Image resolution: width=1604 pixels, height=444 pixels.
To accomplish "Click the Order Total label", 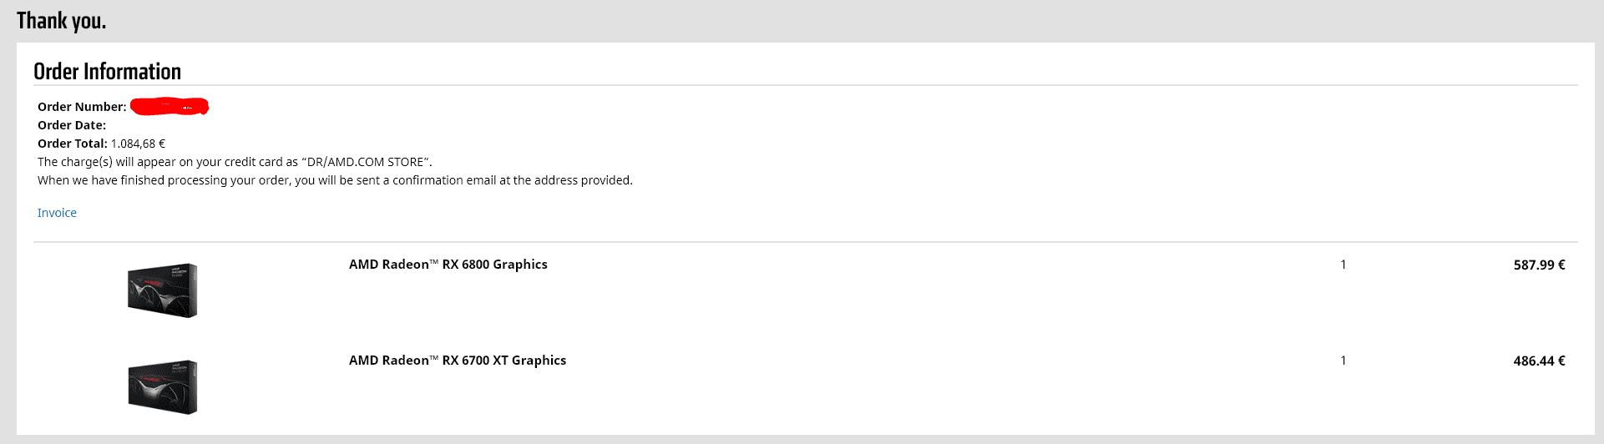I will pyautogui.click(x=73, y=144).
